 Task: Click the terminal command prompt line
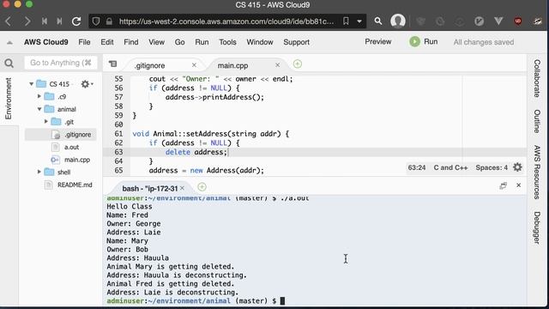[196, 301]
